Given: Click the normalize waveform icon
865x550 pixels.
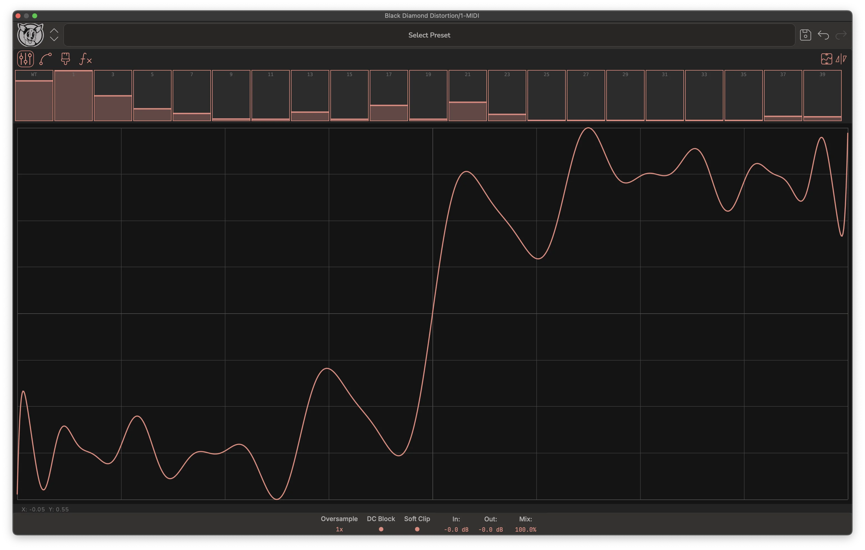Looking at the screenshot, I should click(x=827, y=59).
